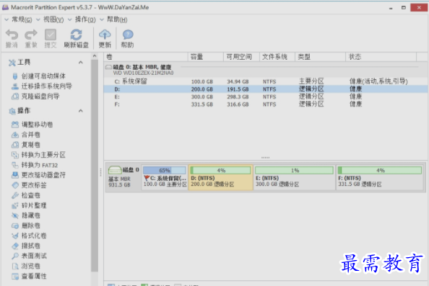This screenshot has width=429, height=286.
Task: Select F: (NTFS) 331.5 GB partition block
Action: [380, 177]
